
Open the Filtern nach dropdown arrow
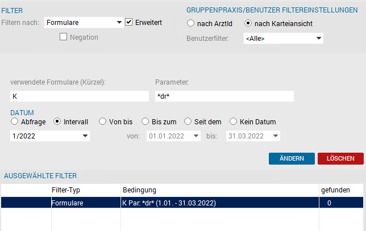coord(119,22)
